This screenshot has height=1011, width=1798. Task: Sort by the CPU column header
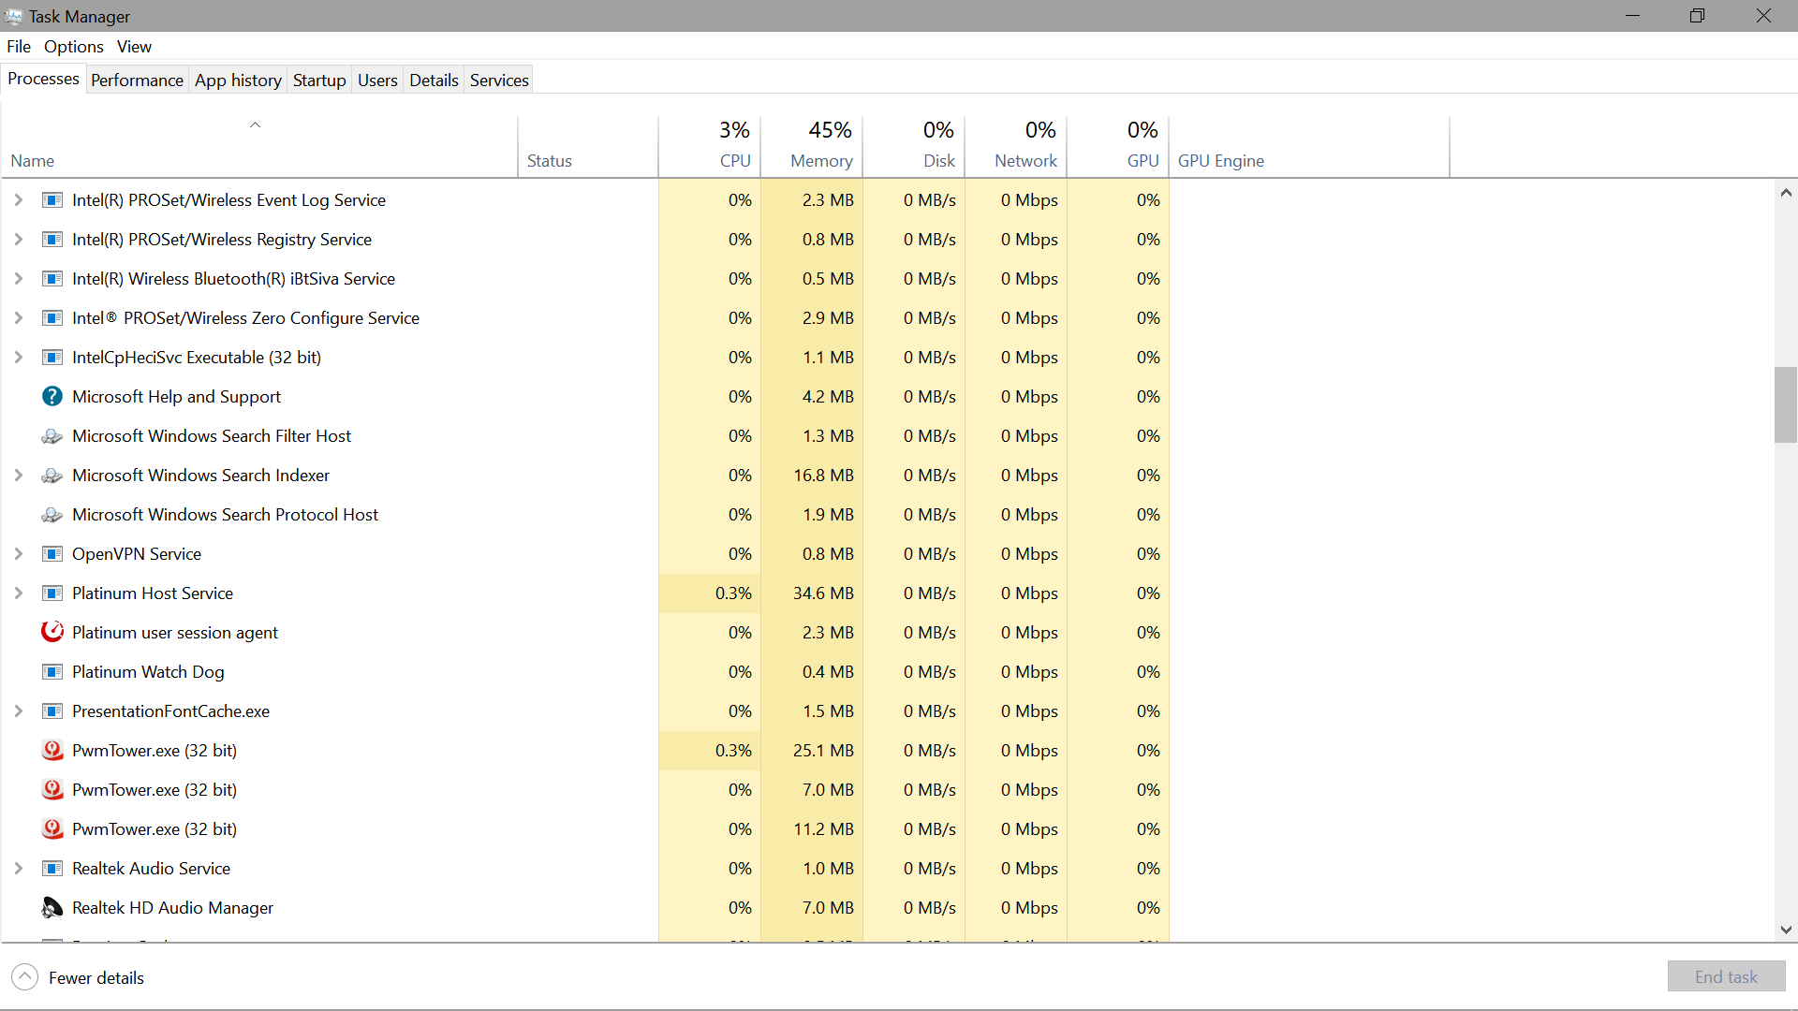click(710, 147)
